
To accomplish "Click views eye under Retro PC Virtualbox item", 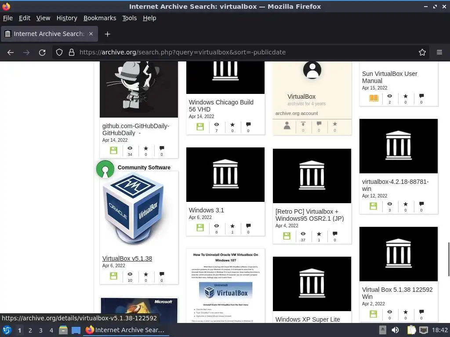I will (303, 234).
